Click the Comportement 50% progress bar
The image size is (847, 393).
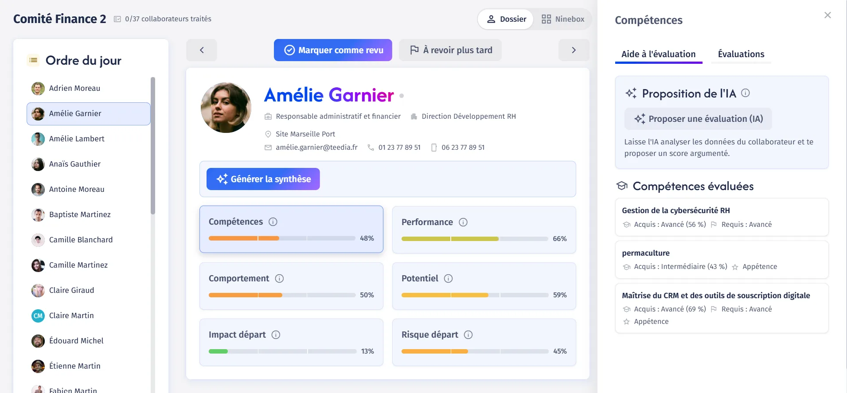point(282,295)
